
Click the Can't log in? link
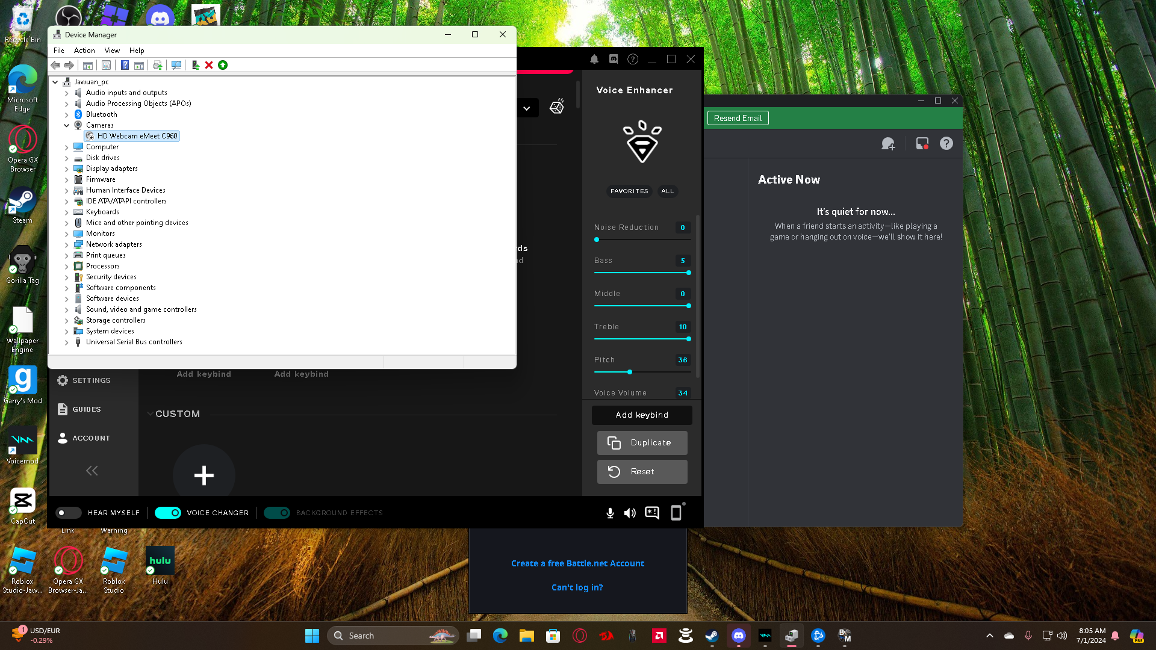(x=577, y=587)
